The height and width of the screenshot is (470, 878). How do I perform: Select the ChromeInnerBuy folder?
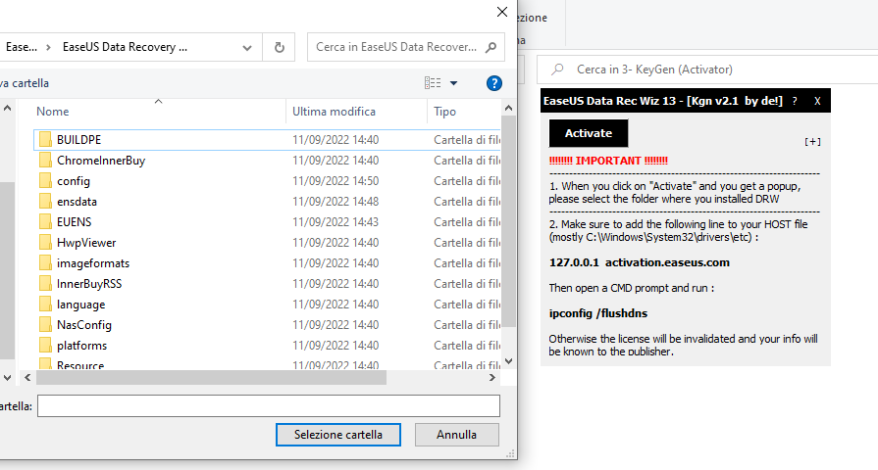click(x=101, y=161)
